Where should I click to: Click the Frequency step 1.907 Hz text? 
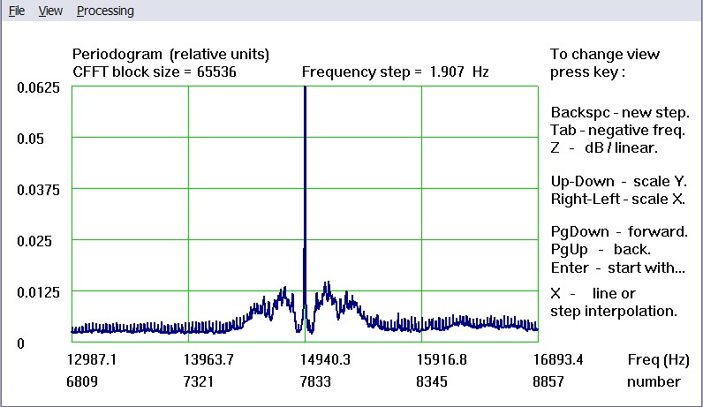(395, 72)
